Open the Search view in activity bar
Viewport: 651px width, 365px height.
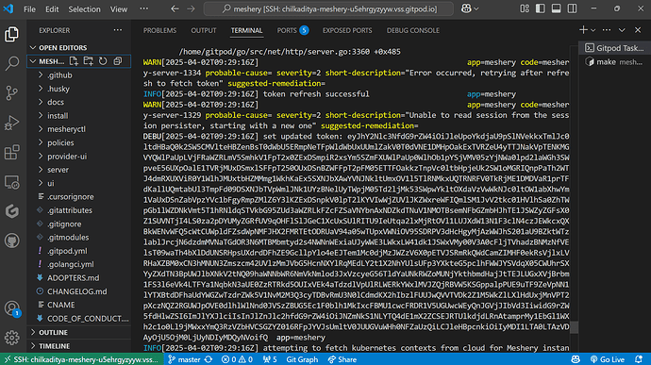12,63
